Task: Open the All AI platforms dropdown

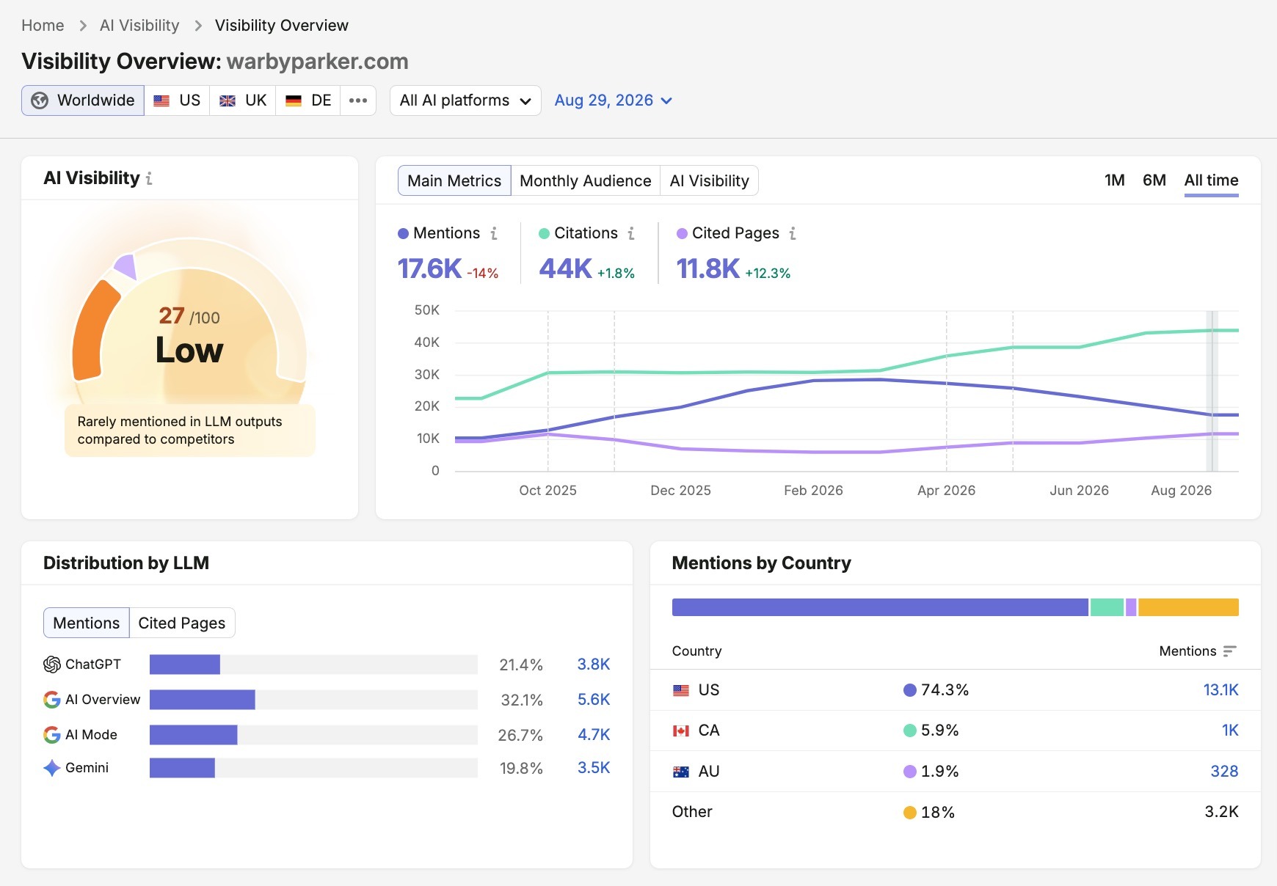Action: pyautogui.click(x=465, y=100)
